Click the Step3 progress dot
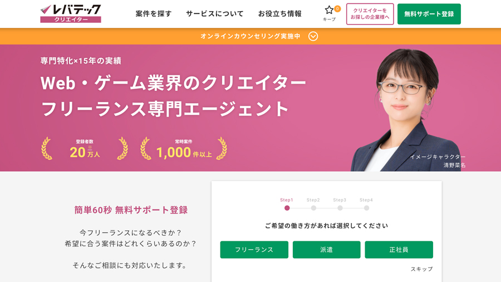 340,208
